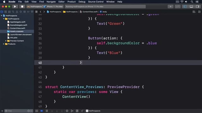Open the Debug navigator tab
This screenshot has width=202, height=113.
click(x=25, y=12)
